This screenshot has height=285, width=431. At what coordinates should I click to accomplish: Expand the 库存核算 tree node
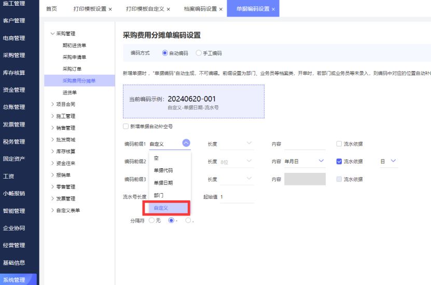click(52, 151)
